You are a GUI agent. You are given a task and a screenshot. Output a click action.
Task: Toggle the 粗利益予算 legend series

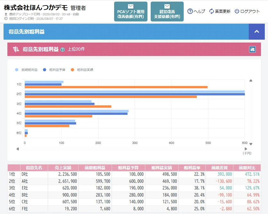54,70
